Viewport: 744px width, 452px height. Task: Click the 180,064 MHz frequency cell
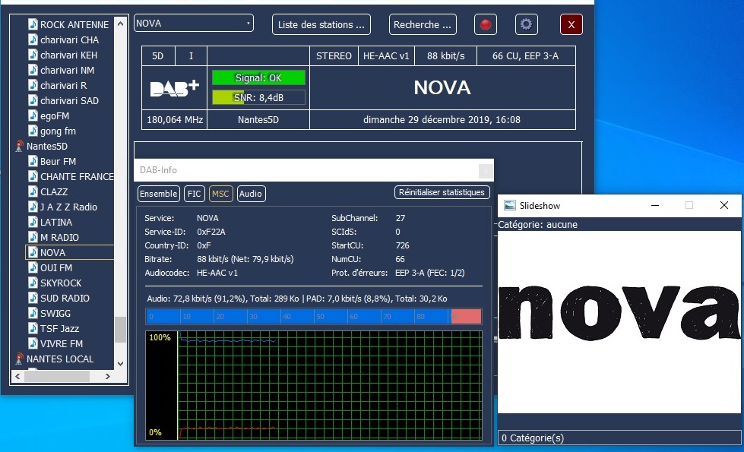pyautogui.click(x=175, y=119)
